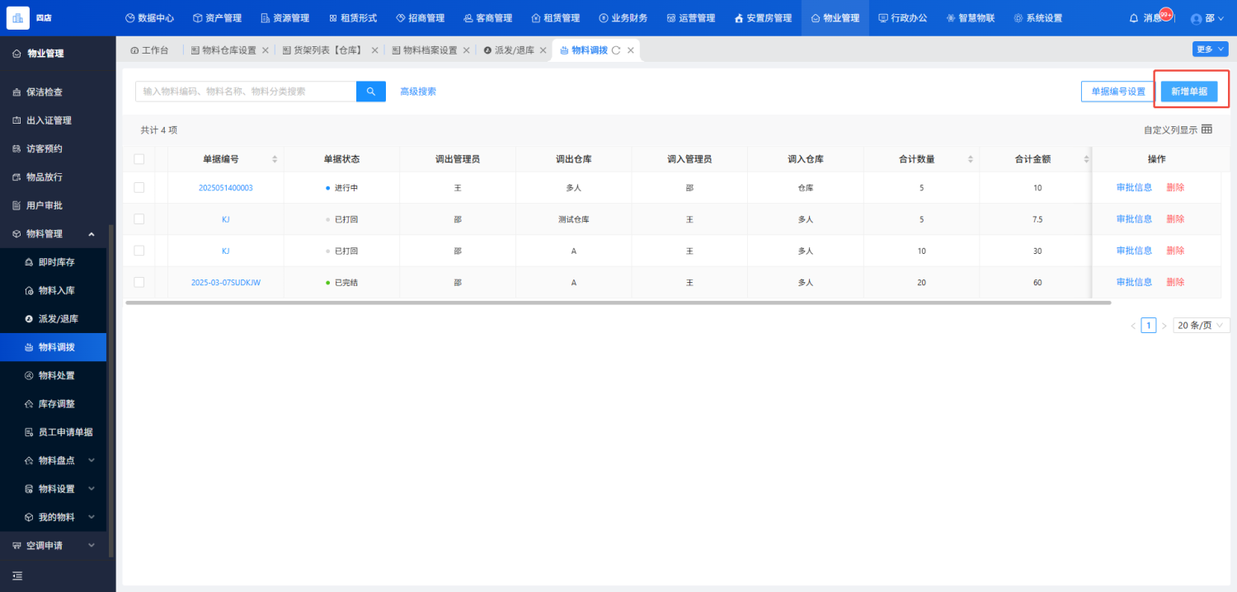Viewport: 1237px width, 592px height.
Task: Click the refresh icon on 物料调拨 tab
Action: [616, 50]
